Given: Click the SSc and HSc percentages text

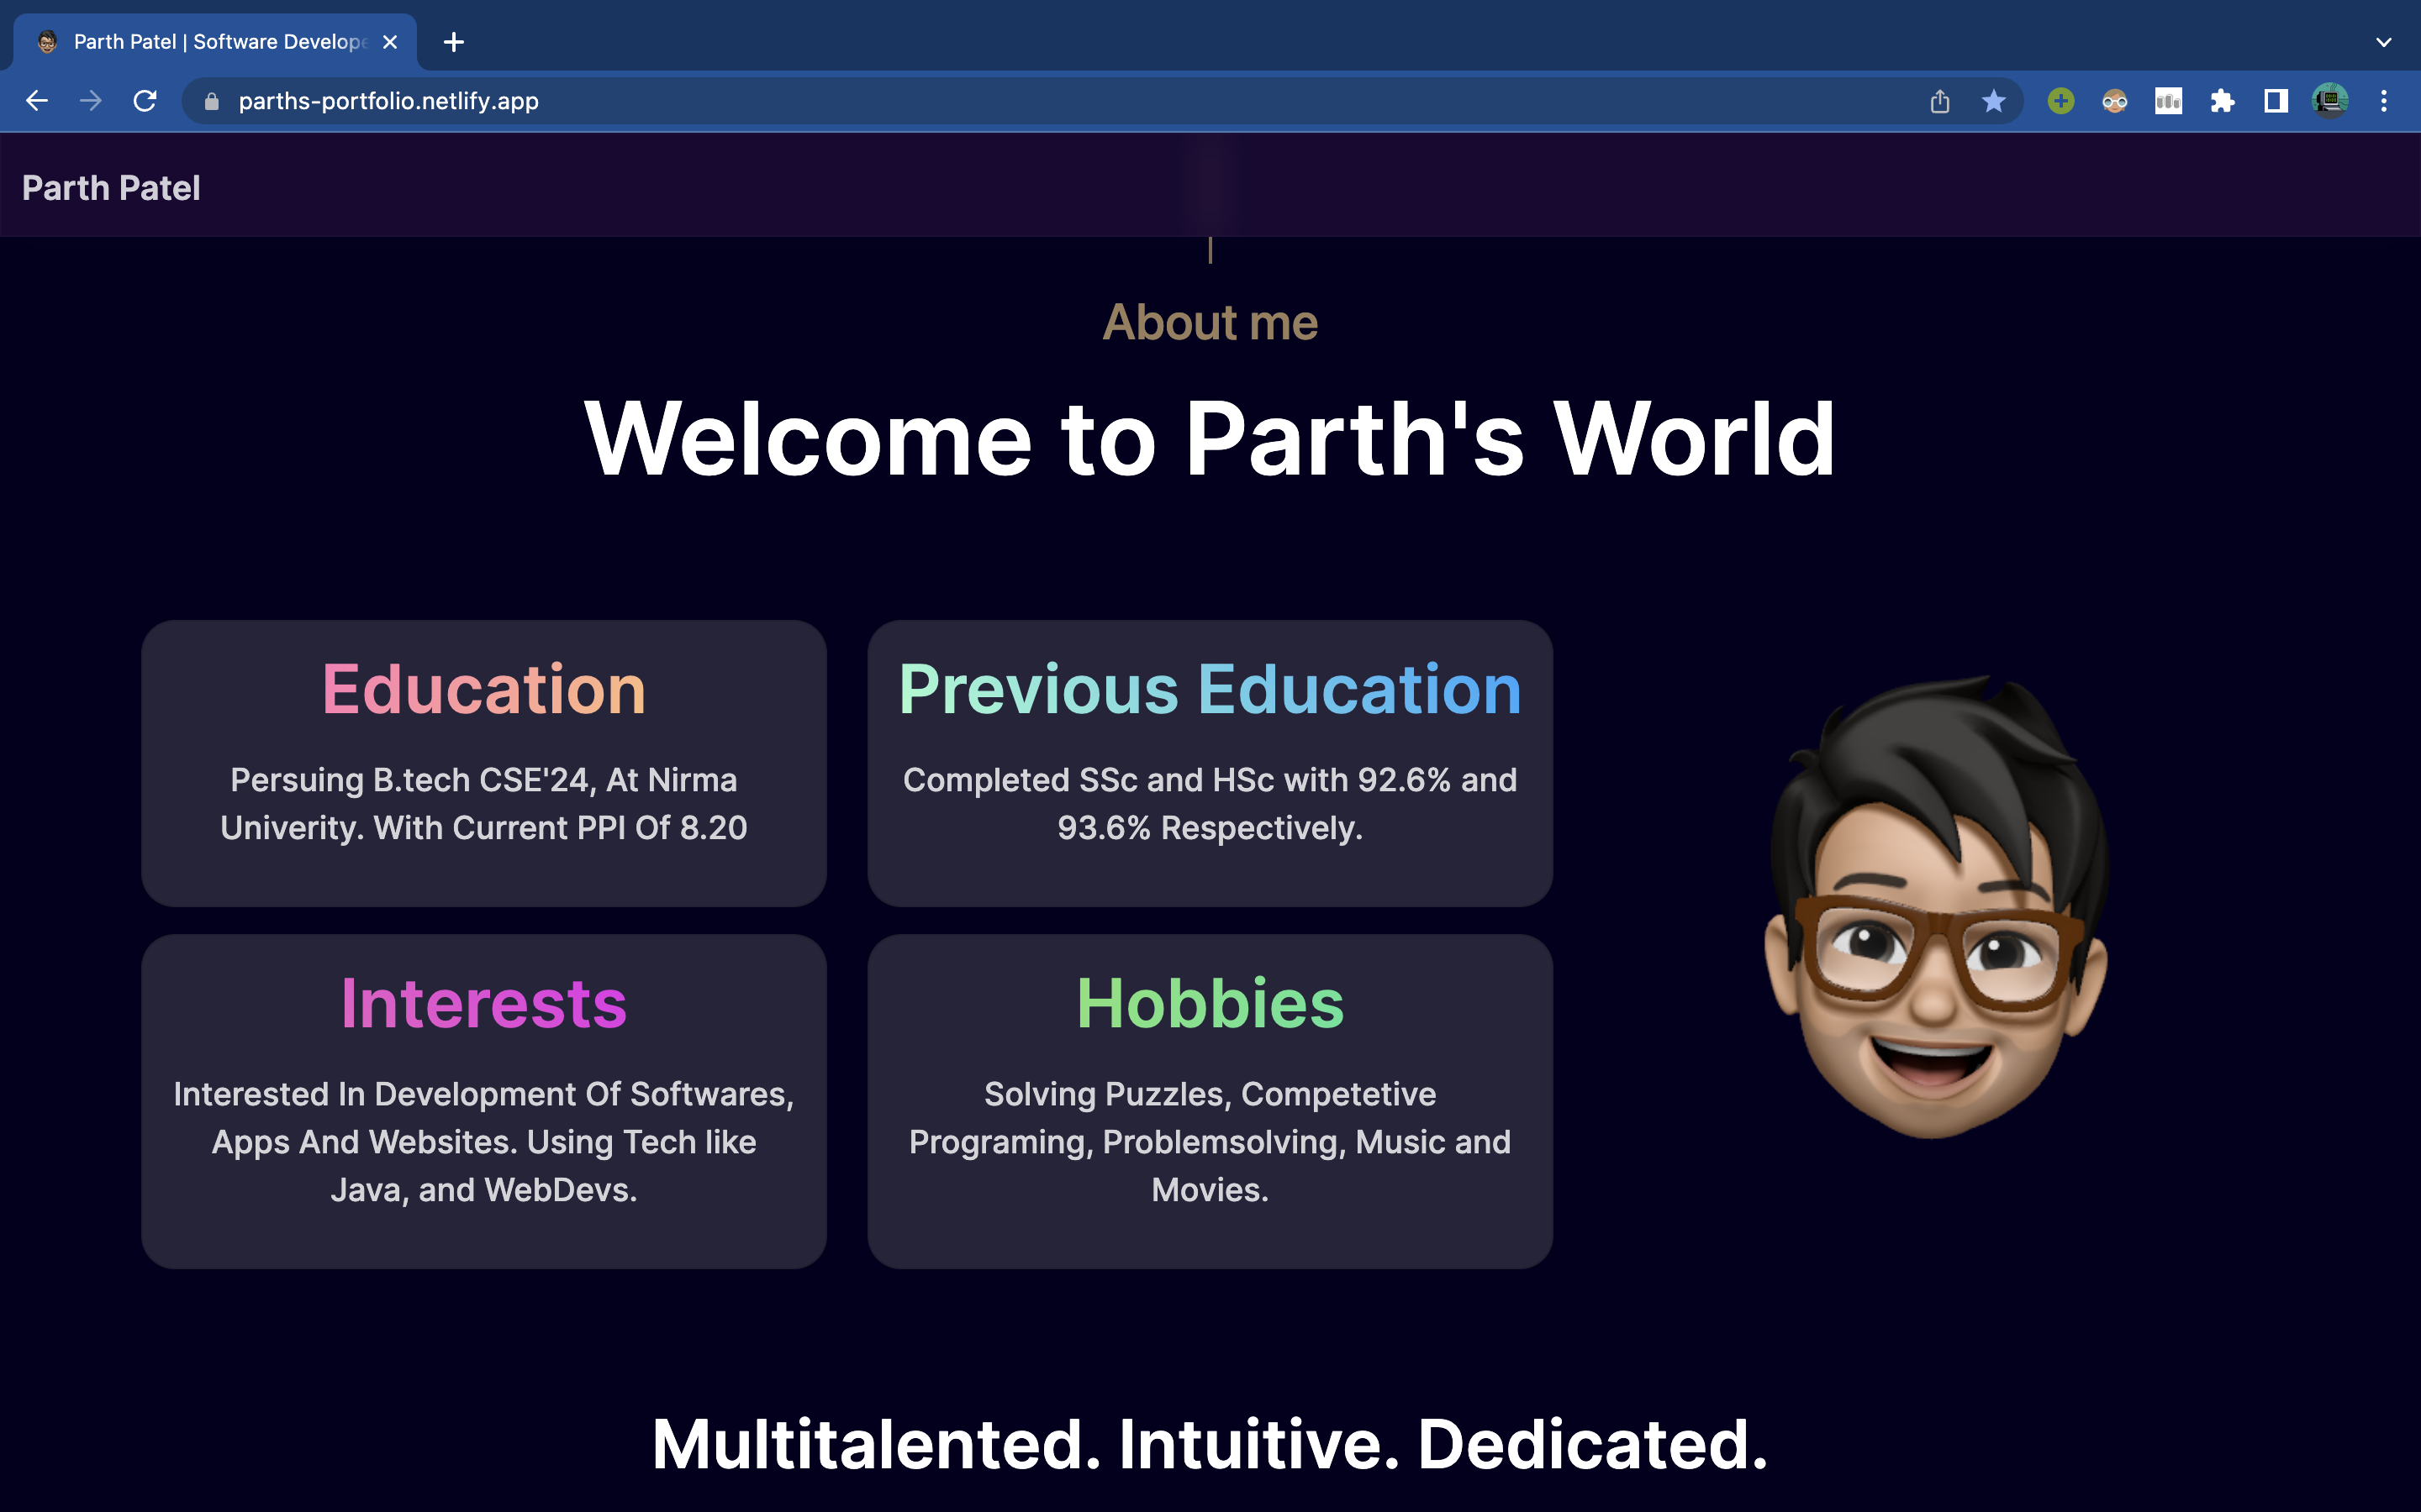Looking at the screenshot, I should pyautogui.click(x=1210, y=804).
